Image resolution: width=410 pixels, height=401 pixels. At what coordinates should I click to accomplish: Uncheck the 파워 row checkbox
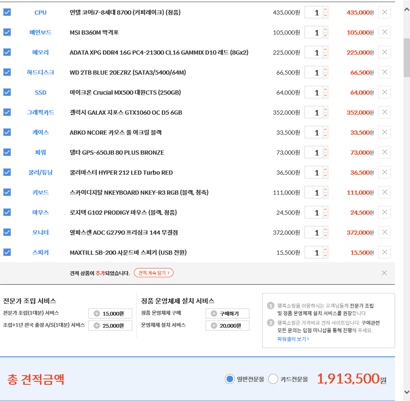[7, 152]
